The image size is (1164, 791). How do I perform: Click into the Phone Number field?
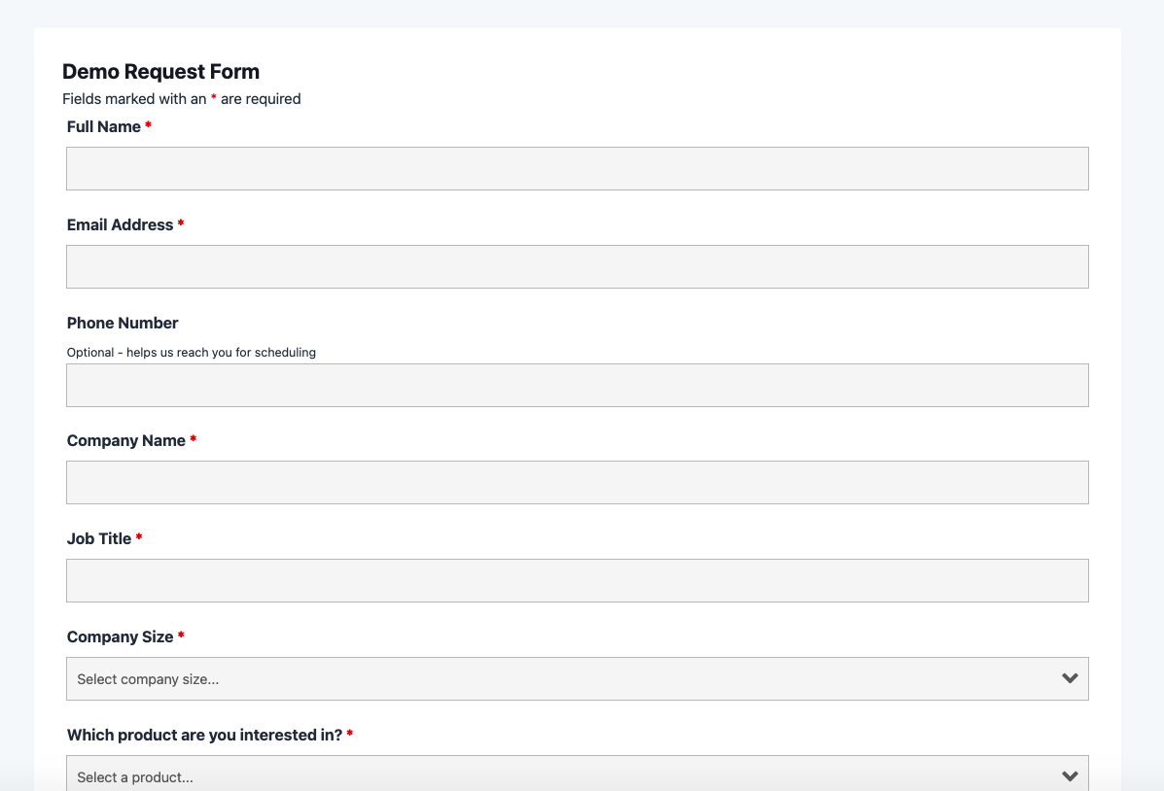[577, 385]
